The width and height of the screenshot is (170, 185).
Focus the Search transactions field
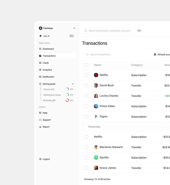[111, 54]
